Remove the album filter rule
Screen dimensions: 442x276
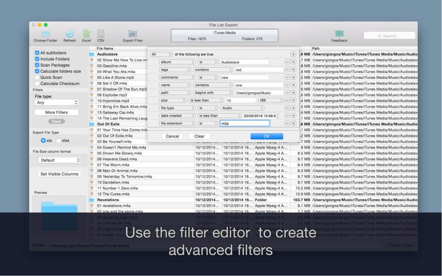[x=287, y=62]
